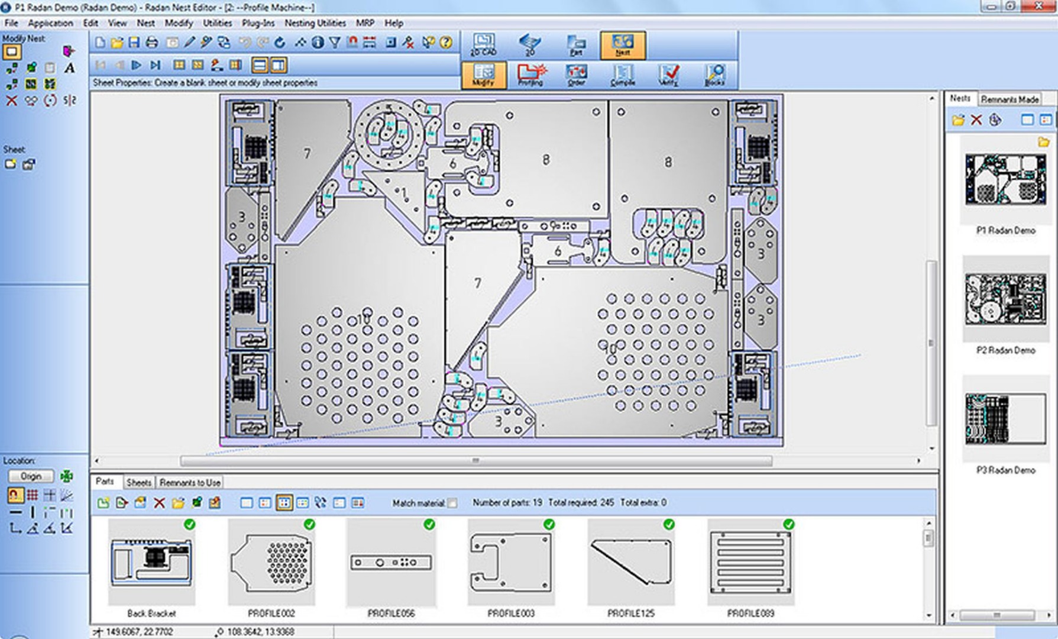Click the Compile icon
This screenshot has height=639, width=1058.
[x=622, y=75]
